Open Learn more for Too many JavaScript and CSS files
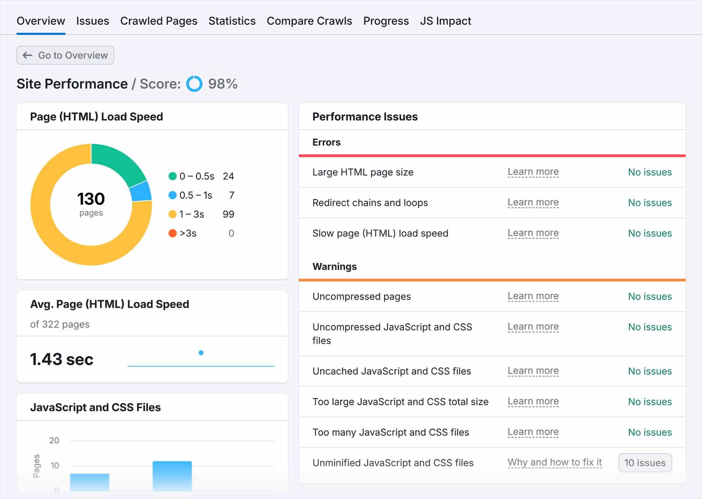 (x=533, y=432)
